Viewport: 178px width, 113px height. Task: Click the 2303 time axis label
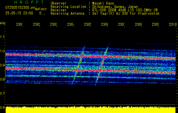point(53,24)
